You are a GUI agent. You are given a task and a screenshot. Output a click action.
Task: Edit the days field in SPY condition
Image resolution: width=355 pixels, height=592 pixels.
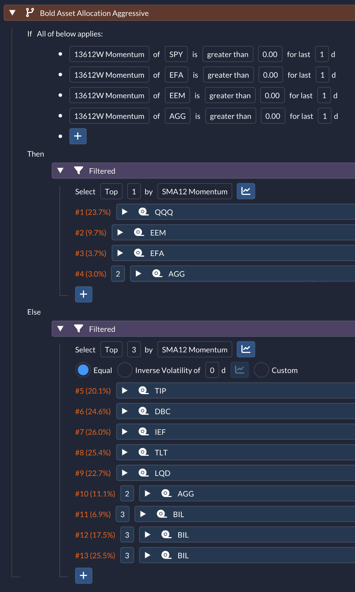(322, 54)
